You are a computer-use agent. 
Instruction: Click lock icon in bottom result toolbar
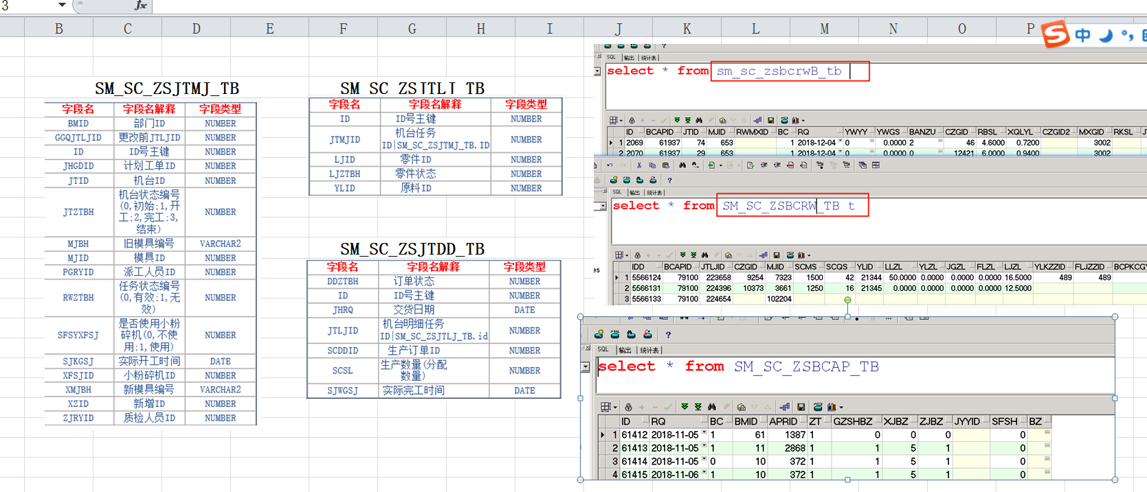click(x=628, y=407)
